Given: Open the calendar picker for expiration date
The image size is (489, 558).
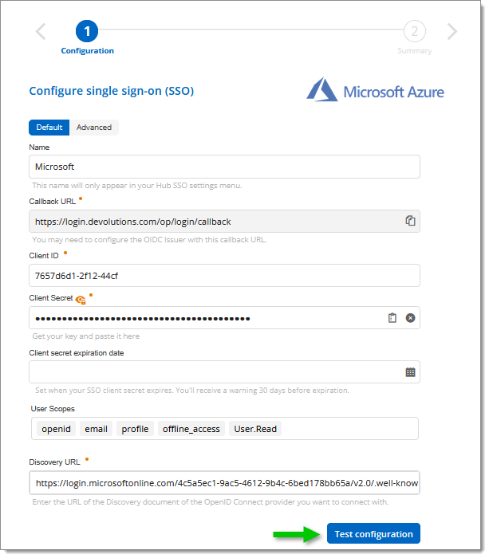Looking at the screenshot, I should point(410,372).
